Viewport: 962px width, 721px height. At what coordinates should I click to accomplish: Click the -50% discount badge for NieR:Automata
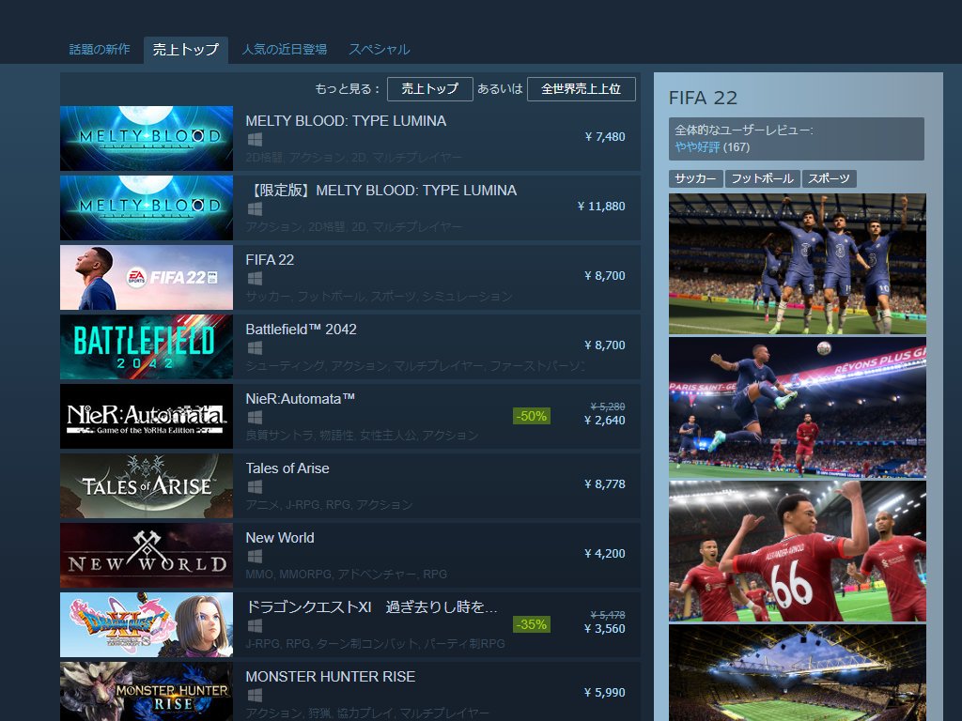(x=531, y=416)
